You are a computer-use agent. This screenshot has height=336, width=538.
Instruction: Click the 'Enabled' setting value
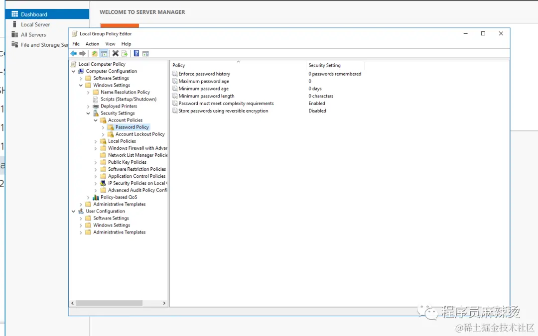(317, 103)
